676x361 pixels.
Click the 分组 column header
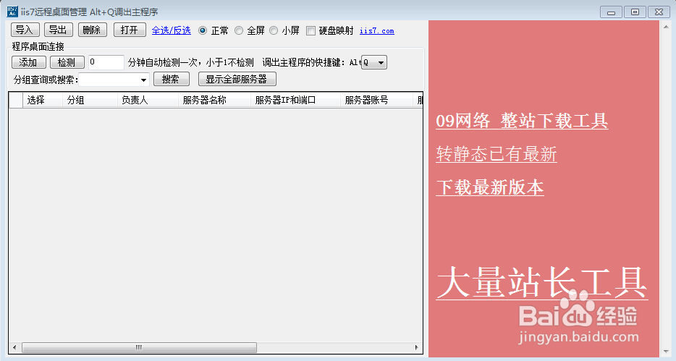click(90, 100)
